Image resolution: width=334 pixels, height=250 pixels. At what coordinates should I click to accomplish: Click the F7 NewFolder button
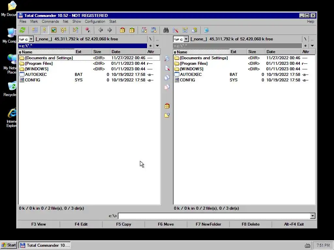click(x=208, y=224)
